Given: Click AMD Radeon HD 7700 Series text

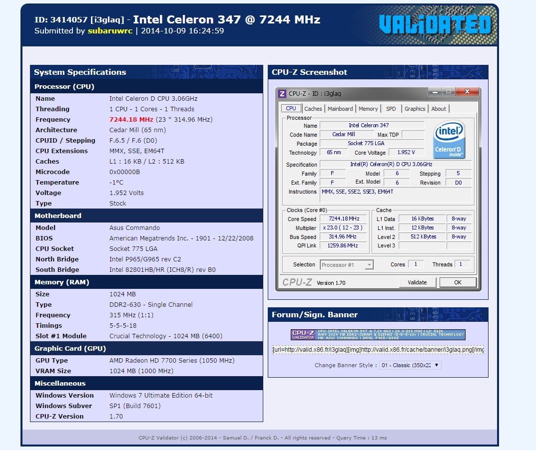Looking at the screenshot, I should coord(172,361).
